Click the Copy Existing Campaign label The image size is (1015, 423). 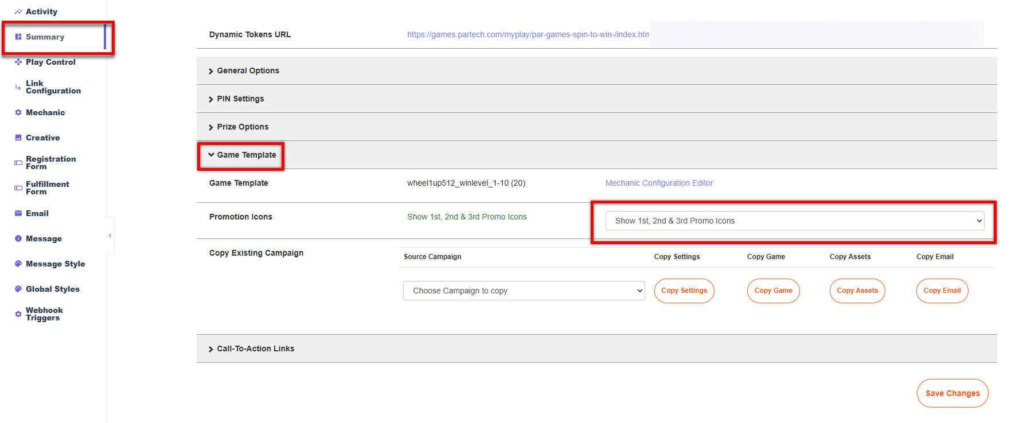point(256,253)
